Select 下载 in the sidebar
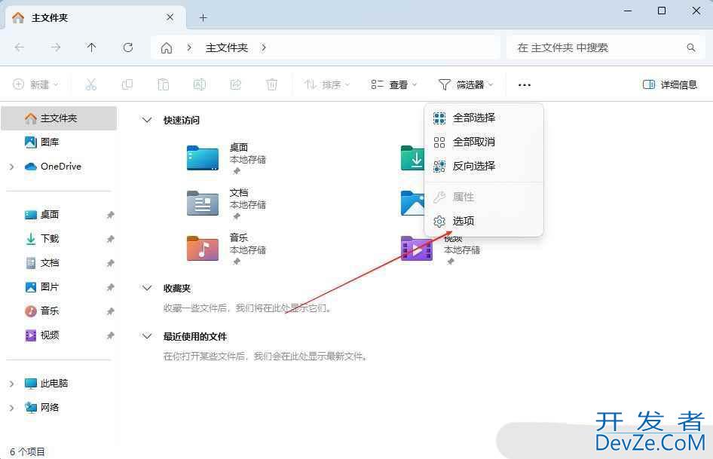Viewport: 713px width, 459px height. coord(50,239)
